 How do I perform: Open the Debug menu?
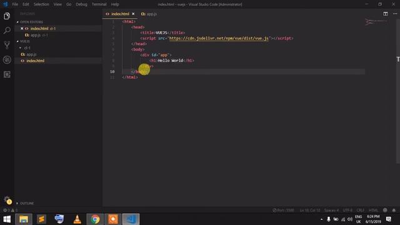(81, 4)
